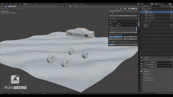Switch to the Animation workspace tab
This screenshot has width=173, height=97.
[x=62, y=4]
